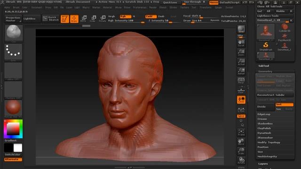Click the SwitchColor button
Image resolution: width=301 pixels, height=169 pixels.
13,154
